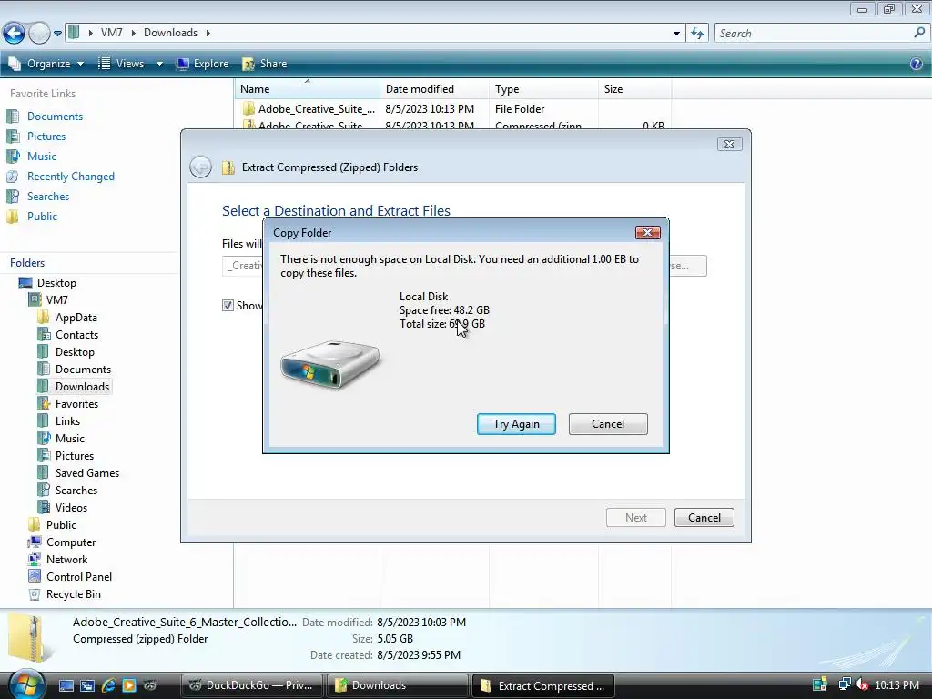
Task: Select Contacts folder in tree
Action: [x=76, y=335]
